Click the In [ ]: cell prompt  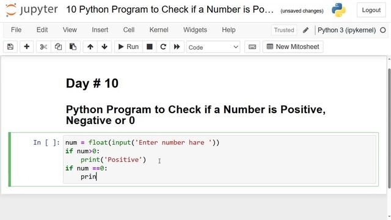coord(46,142)
